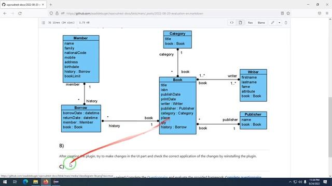Open the taskbar clock and calendar
The image size is (332, 186).
314,182
